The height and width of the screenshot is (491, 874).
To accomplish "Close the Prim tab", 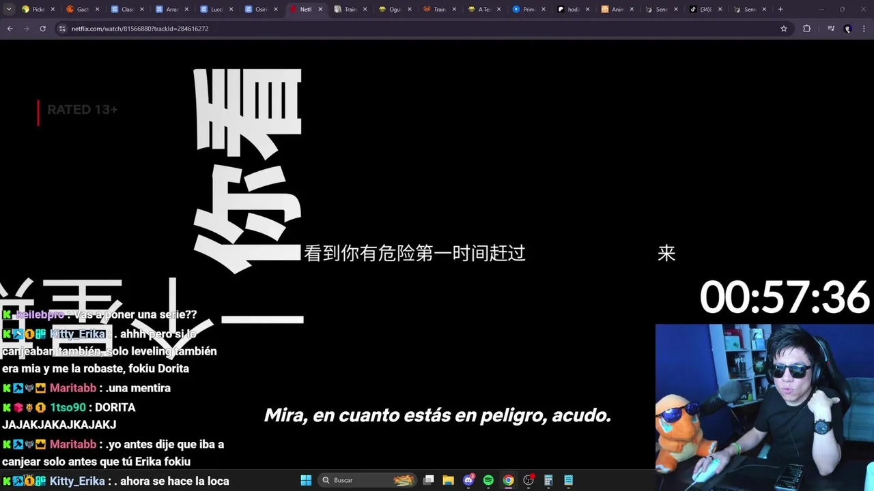I will [543, 10].
